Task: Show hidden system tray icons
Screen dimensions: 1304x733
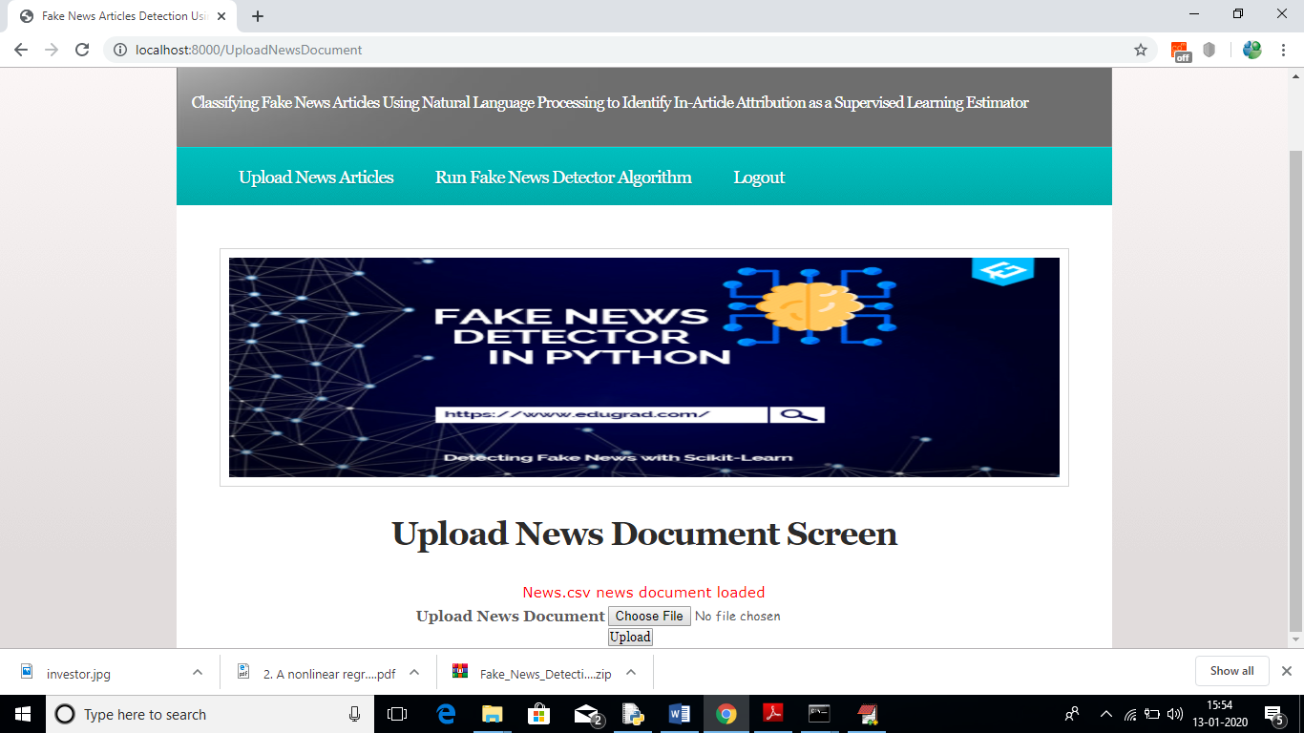Action: [1106, 714]
